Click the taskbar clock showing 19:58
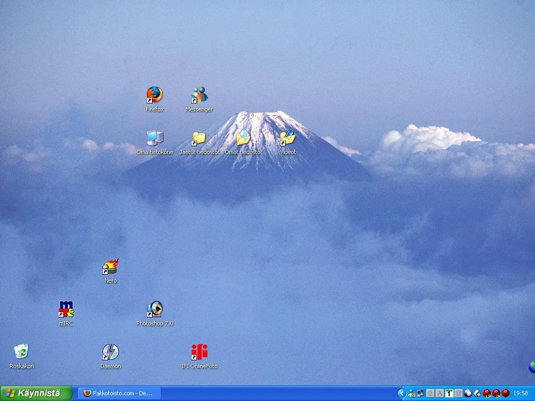535x401 pixels. click(520, 393)
